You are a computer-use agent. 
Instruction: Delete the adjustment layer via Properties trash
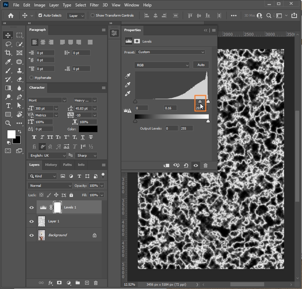[x=205, y=165]
